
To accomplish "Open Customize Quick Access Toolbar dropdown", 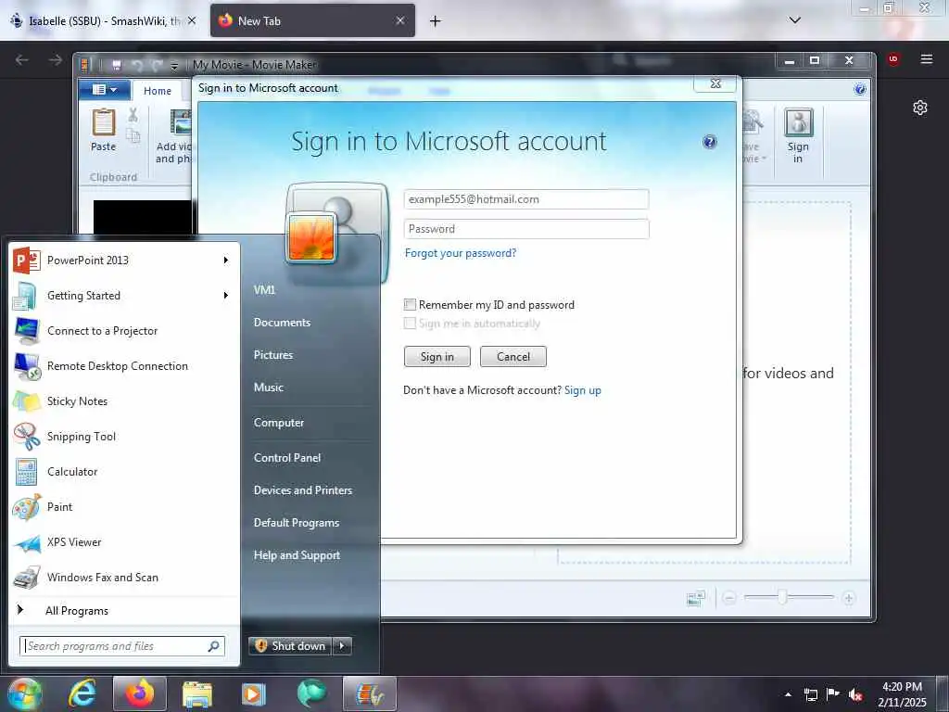I will 174,66.
